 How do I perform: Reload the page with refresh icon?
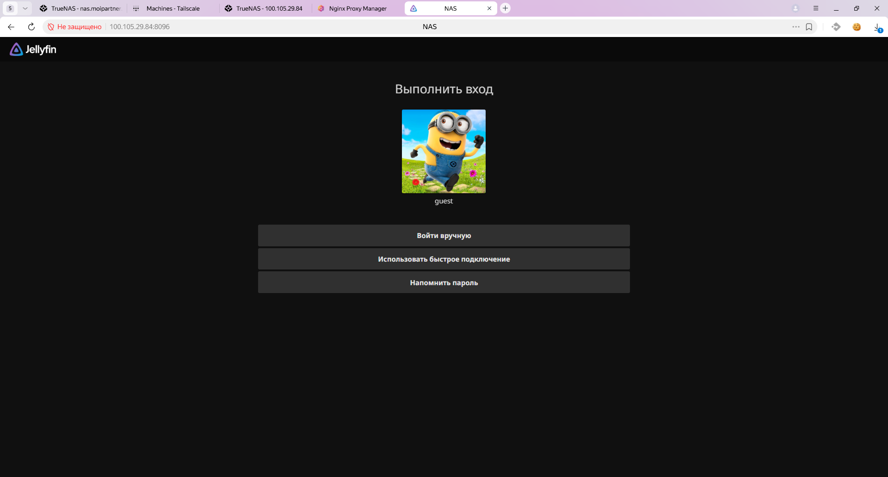click(31, 27)
